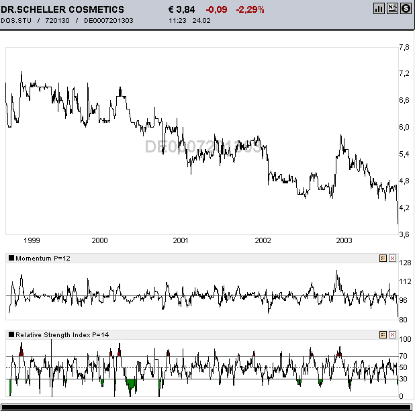Click the 7,2 price axis label
This screenshot has width=415, height=413.
tap(404, 73)
